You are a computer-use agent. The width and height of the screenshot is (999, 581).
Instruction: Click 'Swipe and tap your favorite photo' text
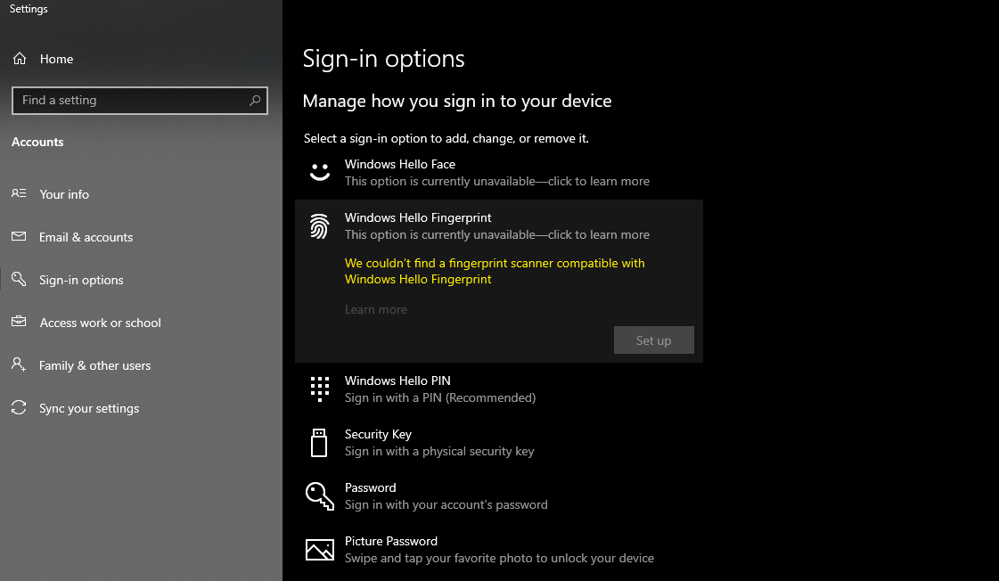point(499,558)
